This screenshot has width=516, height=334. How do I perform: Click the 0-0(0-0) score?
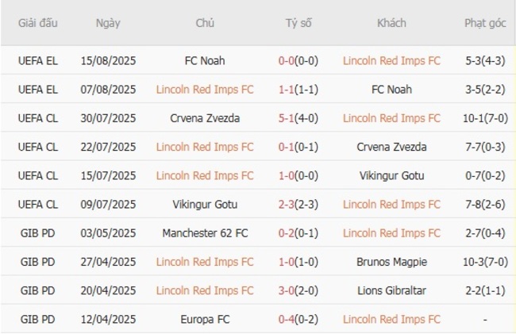(298, 60)
